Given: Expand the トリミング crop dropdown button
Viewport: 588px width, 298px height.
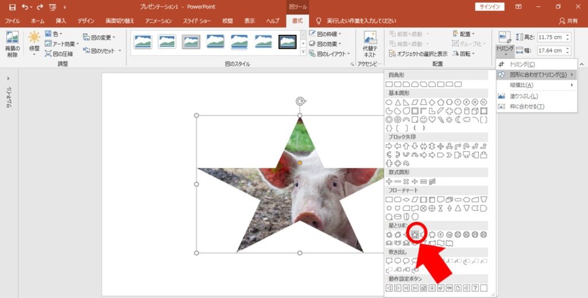Looking at the screenshot, I should pos(504,52).
